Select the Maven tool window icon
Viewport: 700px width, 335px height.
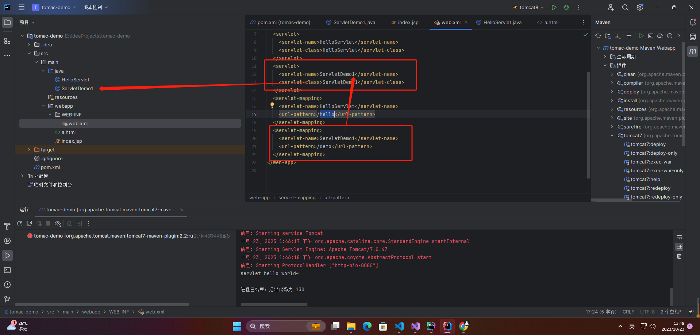[692, 51]
